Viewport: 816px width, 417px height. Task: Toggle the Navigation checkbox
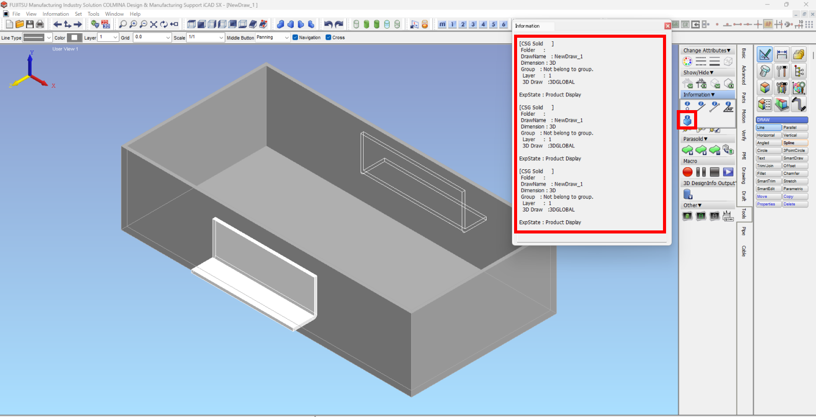(x=295, y=37)
